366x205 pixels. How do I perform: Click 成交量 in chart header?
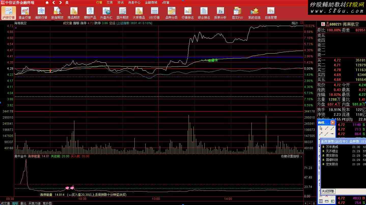click(67, 23)
